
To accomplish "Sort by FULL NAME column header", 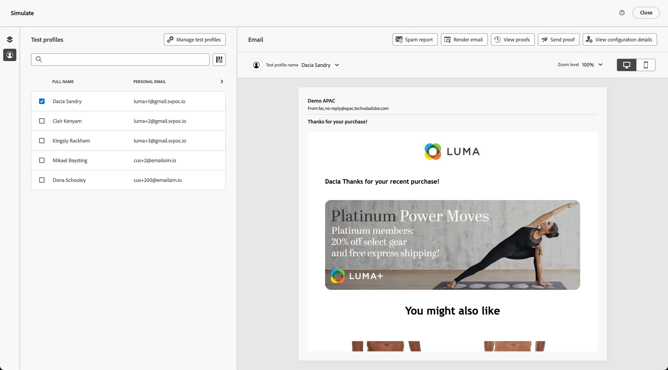I will 63,81.
